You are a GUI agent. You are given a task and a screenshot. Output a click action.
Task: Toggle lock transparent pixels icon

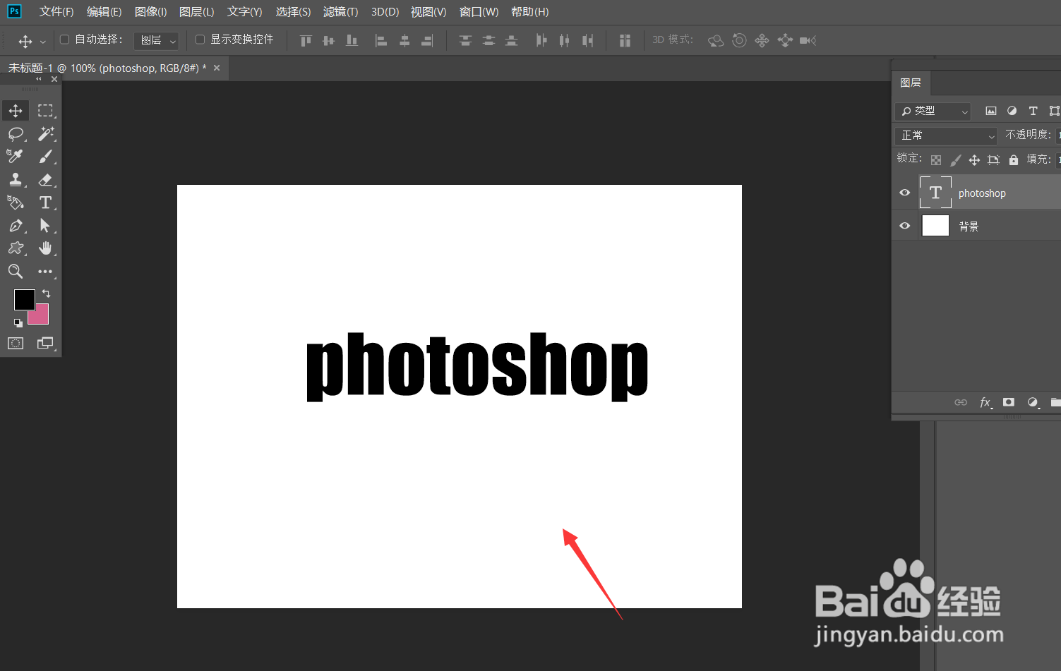(936, 160)
